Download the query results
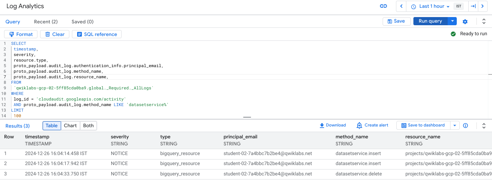492x181 pixels. tap(333, 125)
